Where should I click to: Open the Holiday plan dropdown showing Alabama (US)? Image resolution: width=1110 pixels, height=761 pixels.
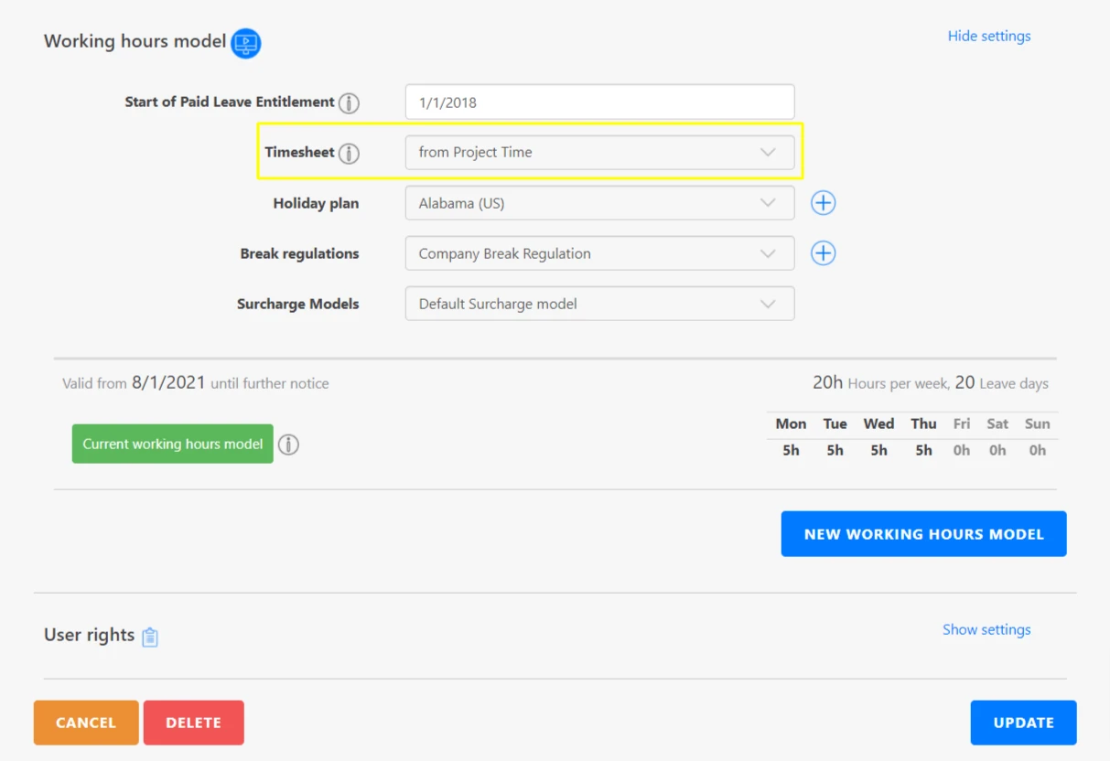599,203
